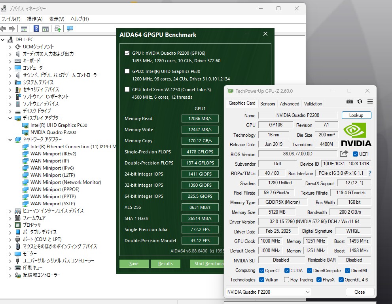Collapse the Network adapters (ネットワーク アダプター) node
Viewport: 392px width, 304px height.
[x=10, y=140]
